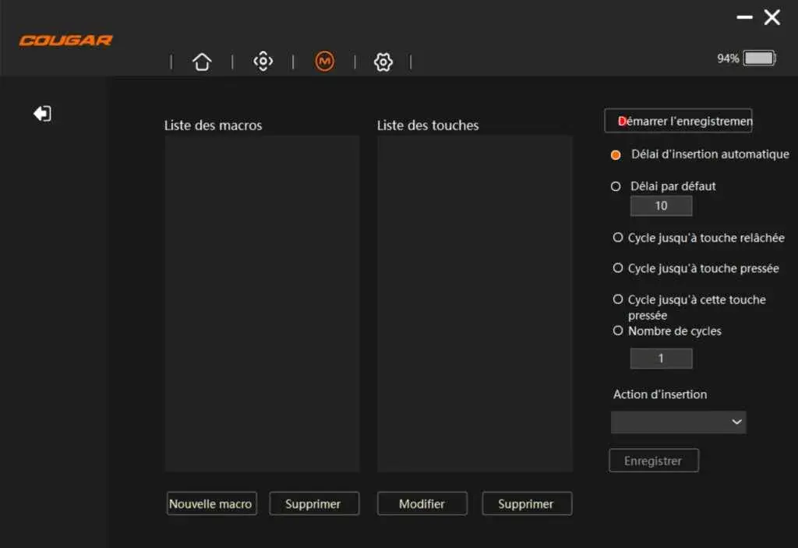The image size is (798, 548).
Task: Click the exit arrow in the sidebar
Action: click(43, 113)
